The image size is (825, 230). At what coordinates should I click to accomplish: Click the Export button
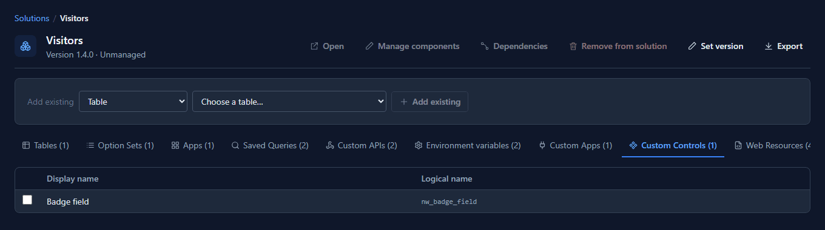(x=784, y=46)
